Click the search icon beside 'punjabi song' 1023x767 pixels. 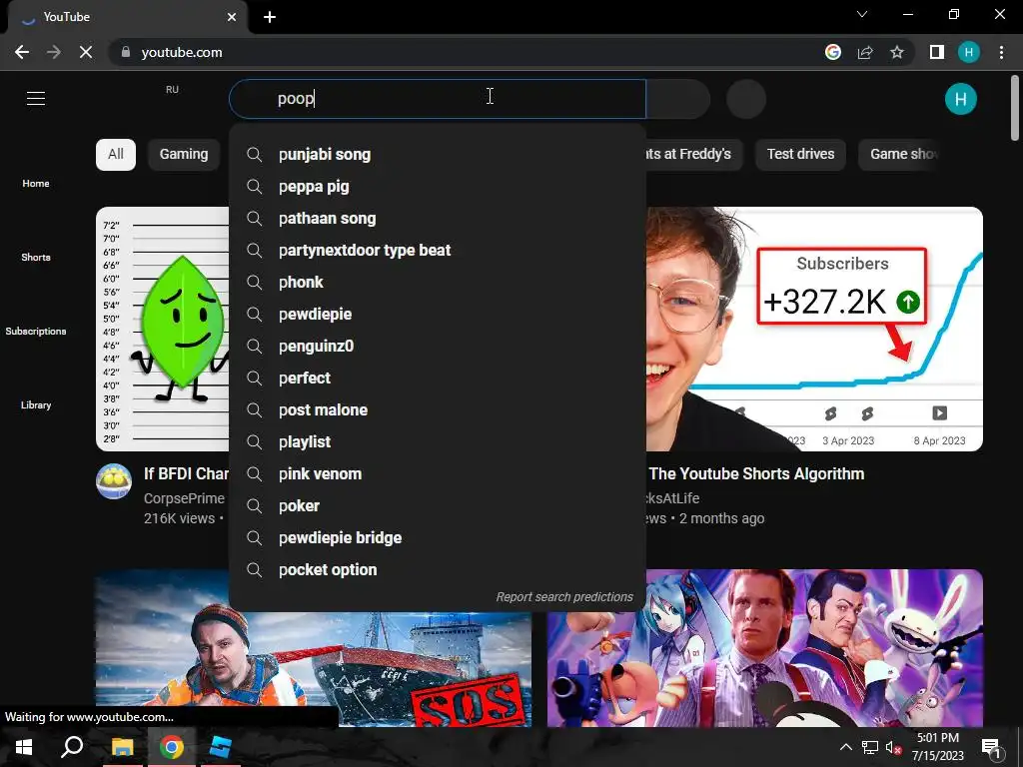255,155
